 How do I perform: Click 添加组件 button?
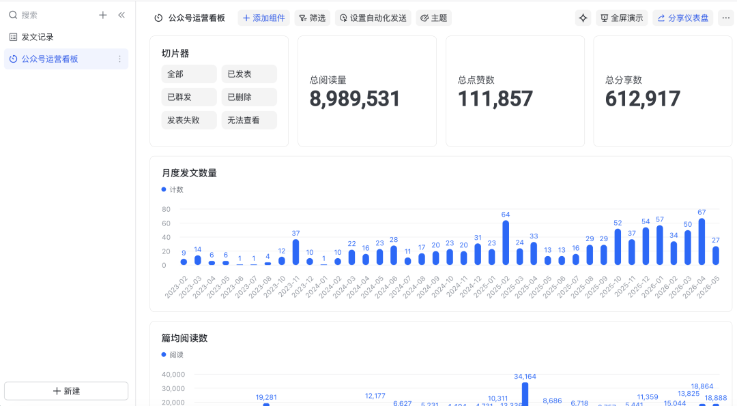tap(263, 18)
